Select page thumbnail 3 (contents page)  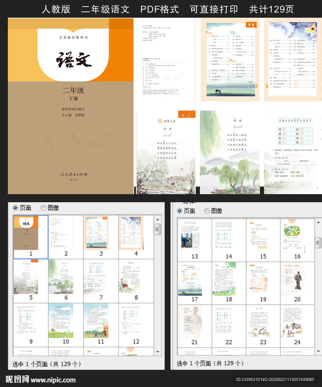pos(101,237)
